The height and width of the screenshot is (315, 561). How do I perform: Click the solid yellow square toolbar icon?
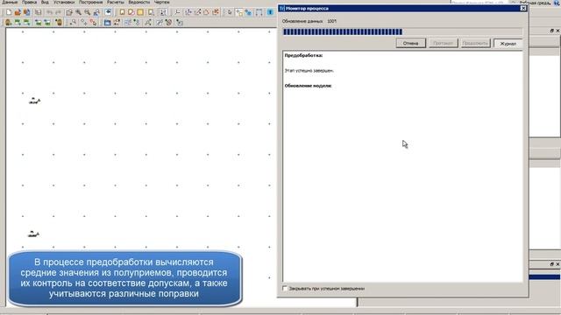pyautogui.click(x=140, y=12)
